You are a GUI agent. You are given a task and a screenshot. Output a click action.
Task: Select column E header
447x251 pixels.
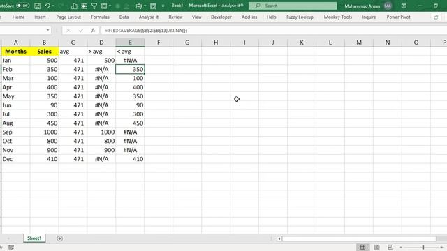coord(130,43)
